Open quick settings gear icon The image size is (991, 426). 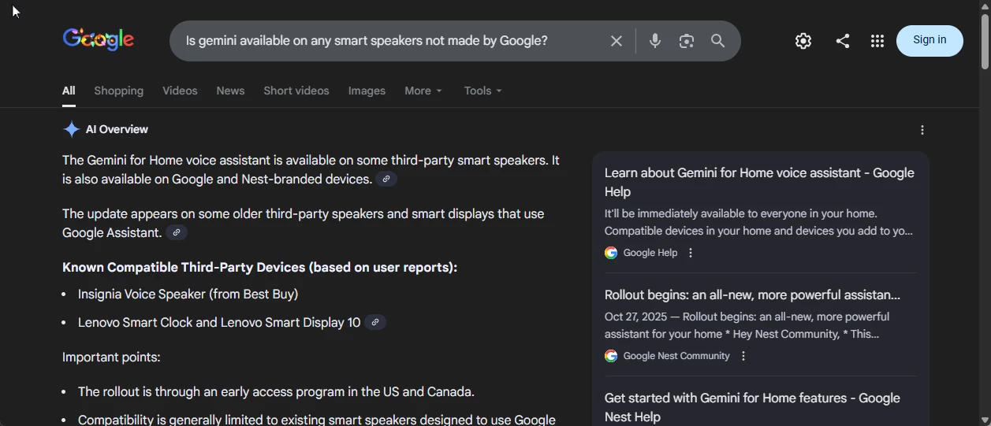(x=803, y=41)
